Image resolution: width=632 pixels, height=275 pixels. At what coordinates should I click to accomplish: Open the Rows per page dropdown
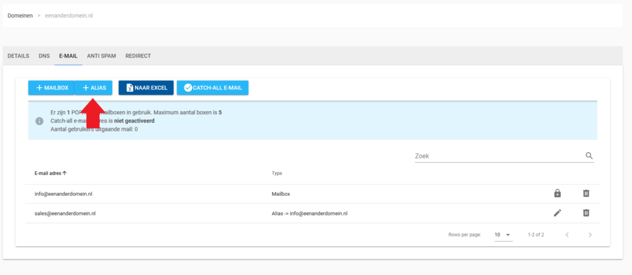click(x=503, y=234)
